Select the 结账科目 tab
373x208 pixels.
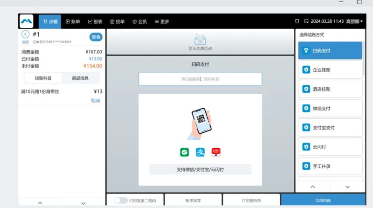point(43,78)
